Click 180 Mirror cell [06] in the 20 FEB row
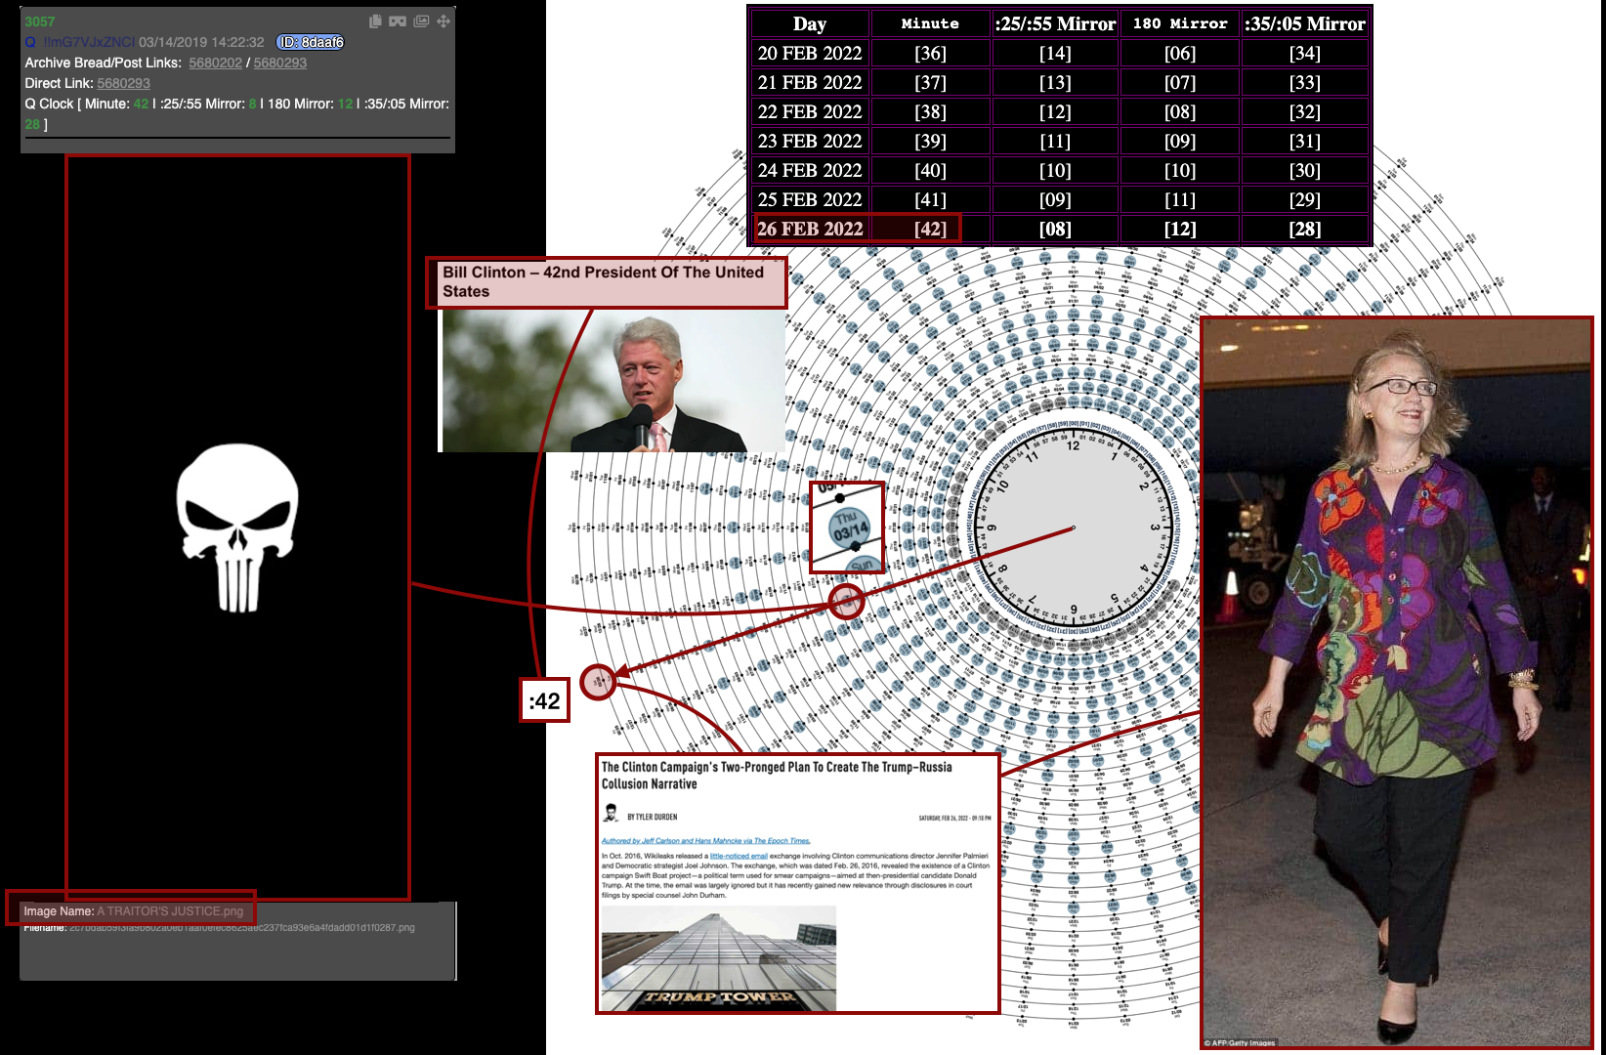Screen dimensions: 1606x1055 coord(1180,53)
